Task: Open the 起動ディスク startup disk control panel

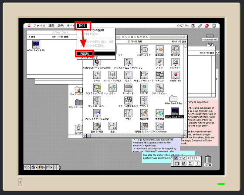Action: [x=144, y=50]
